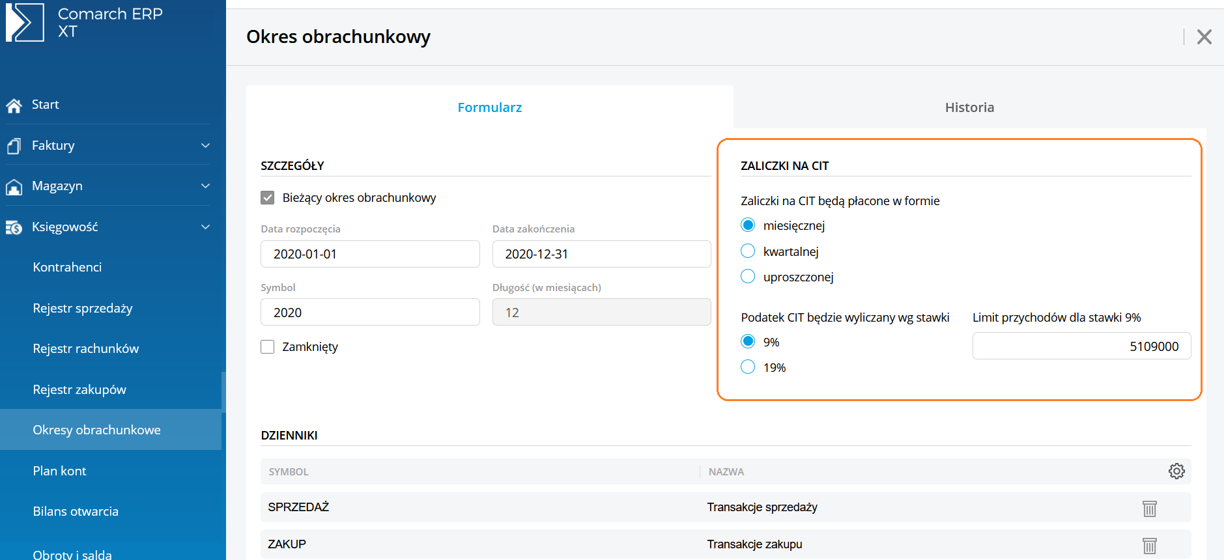The width and height of the screenshot is (1226, 560).
Task: Expand the Faktury menu chevron
Action: (205, 146)
